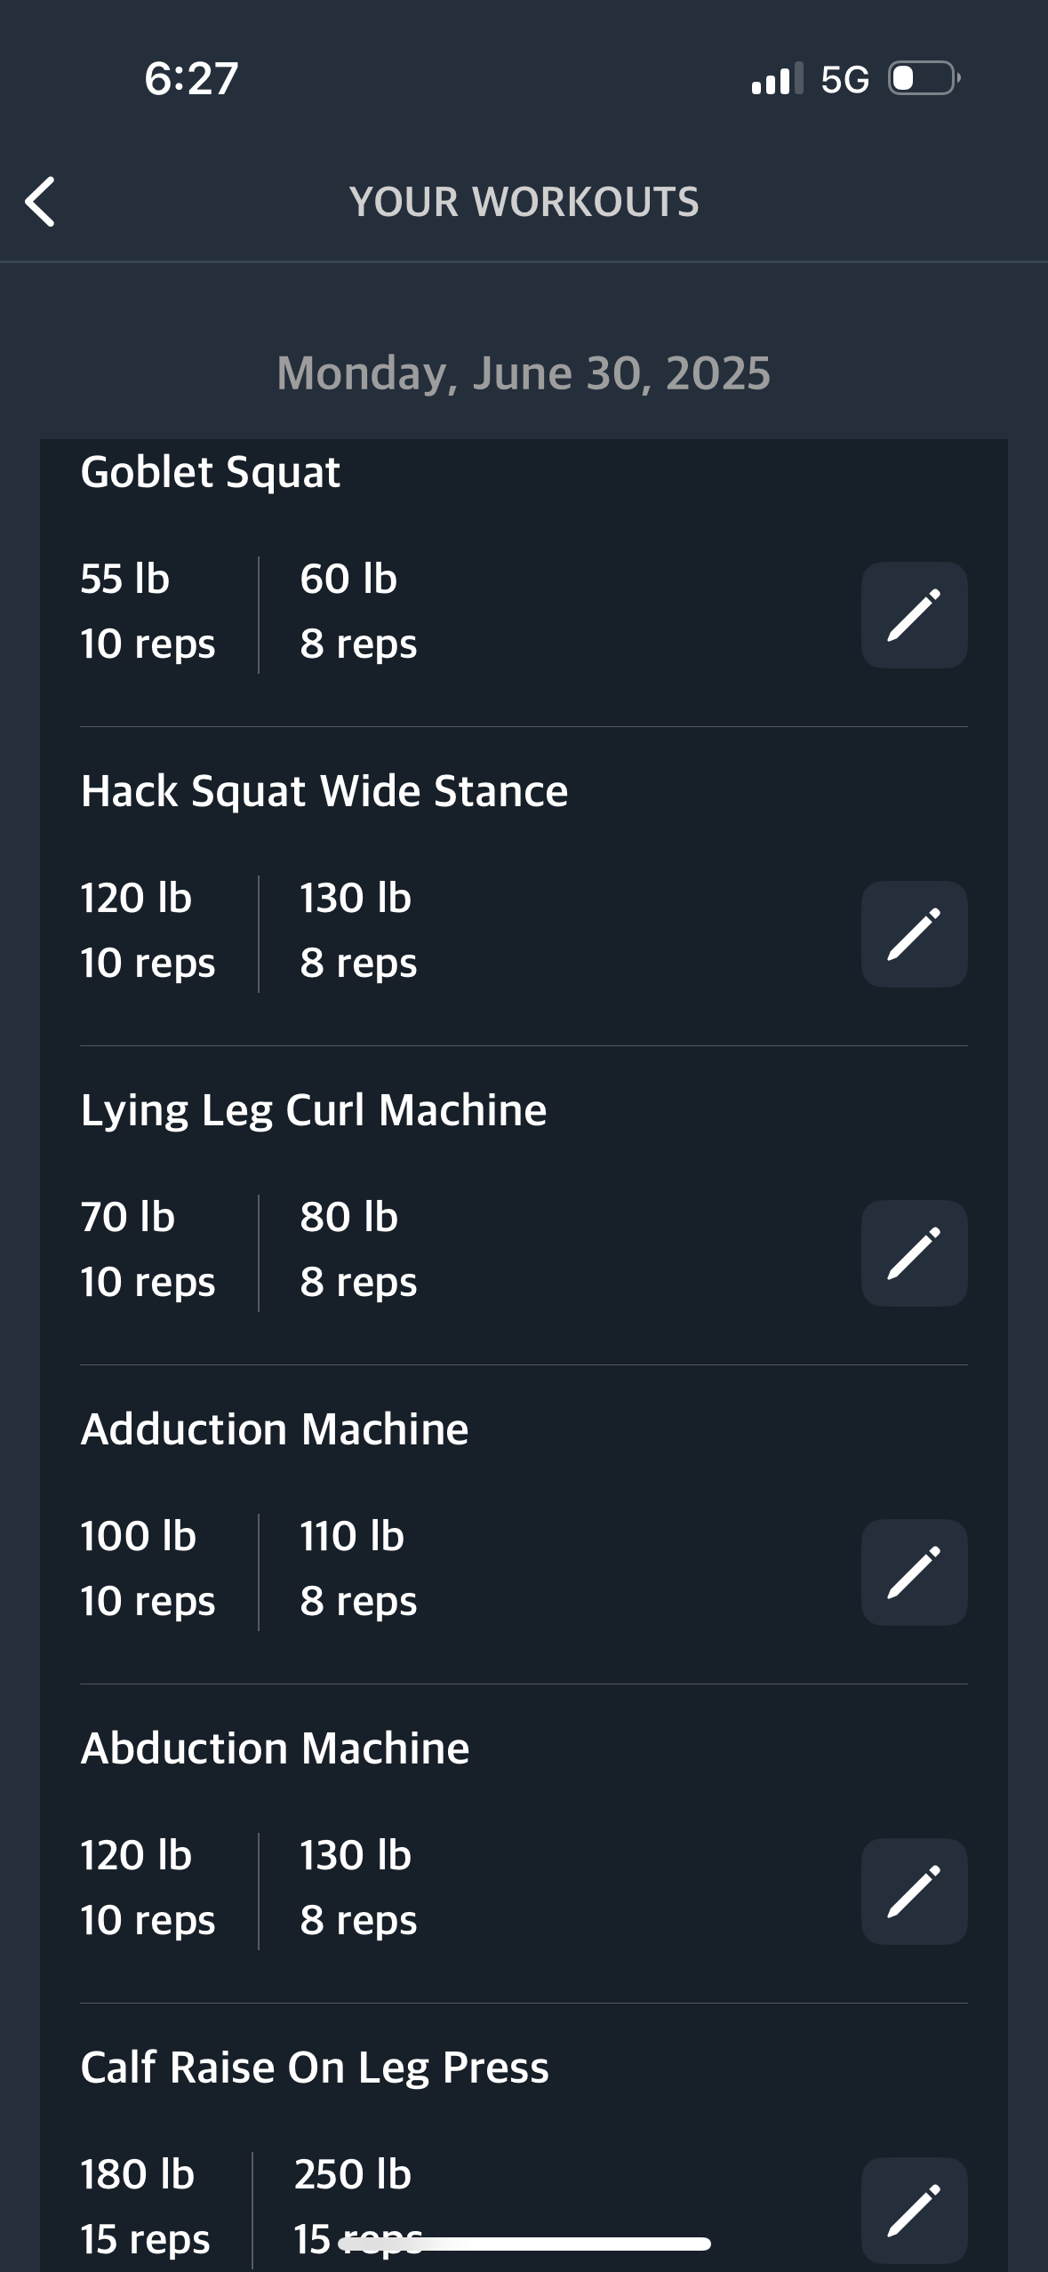Tap the 60 lb Goblet Squat set
This screenshot has width=1048, height=2272.
coord(358,612)
